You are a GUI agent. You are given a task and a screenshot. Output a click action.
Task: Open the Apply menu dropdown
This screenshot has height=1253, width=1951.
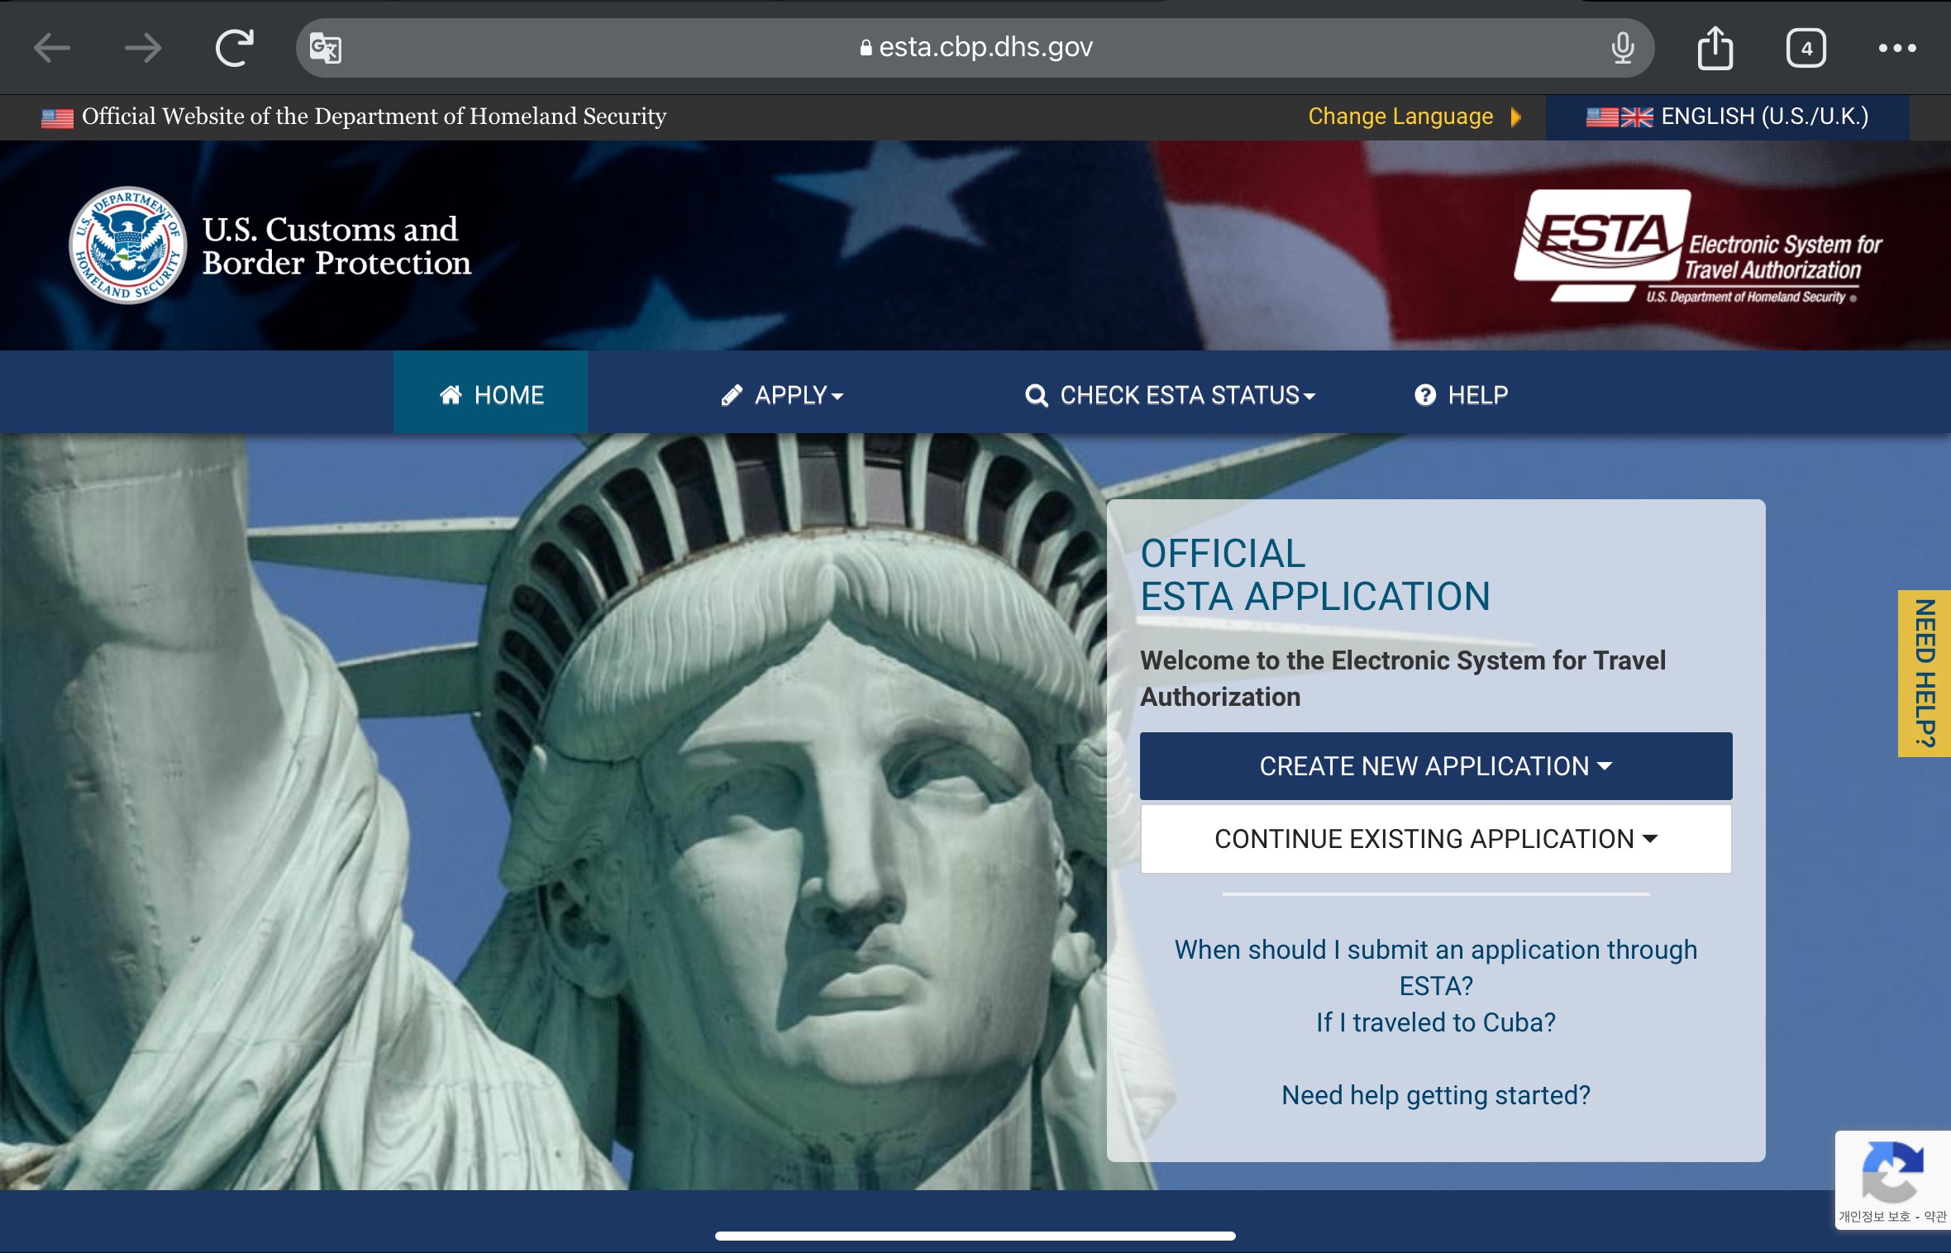[782, 395]
